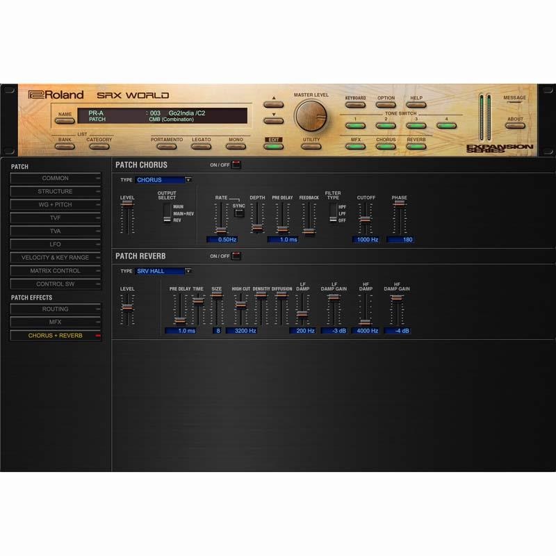The width and height of the screenshot is (556, 556).
Task: Open the HELP button
Action: (x=416, y=105)
